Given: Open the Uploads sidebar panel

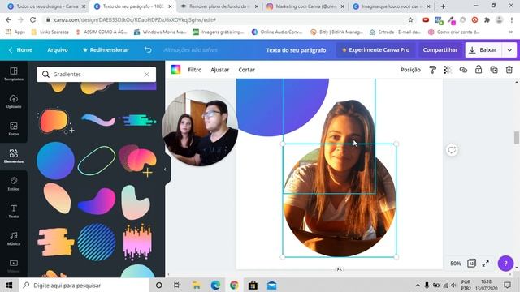Looking at the screenshot, I should (x=14, y=101).
